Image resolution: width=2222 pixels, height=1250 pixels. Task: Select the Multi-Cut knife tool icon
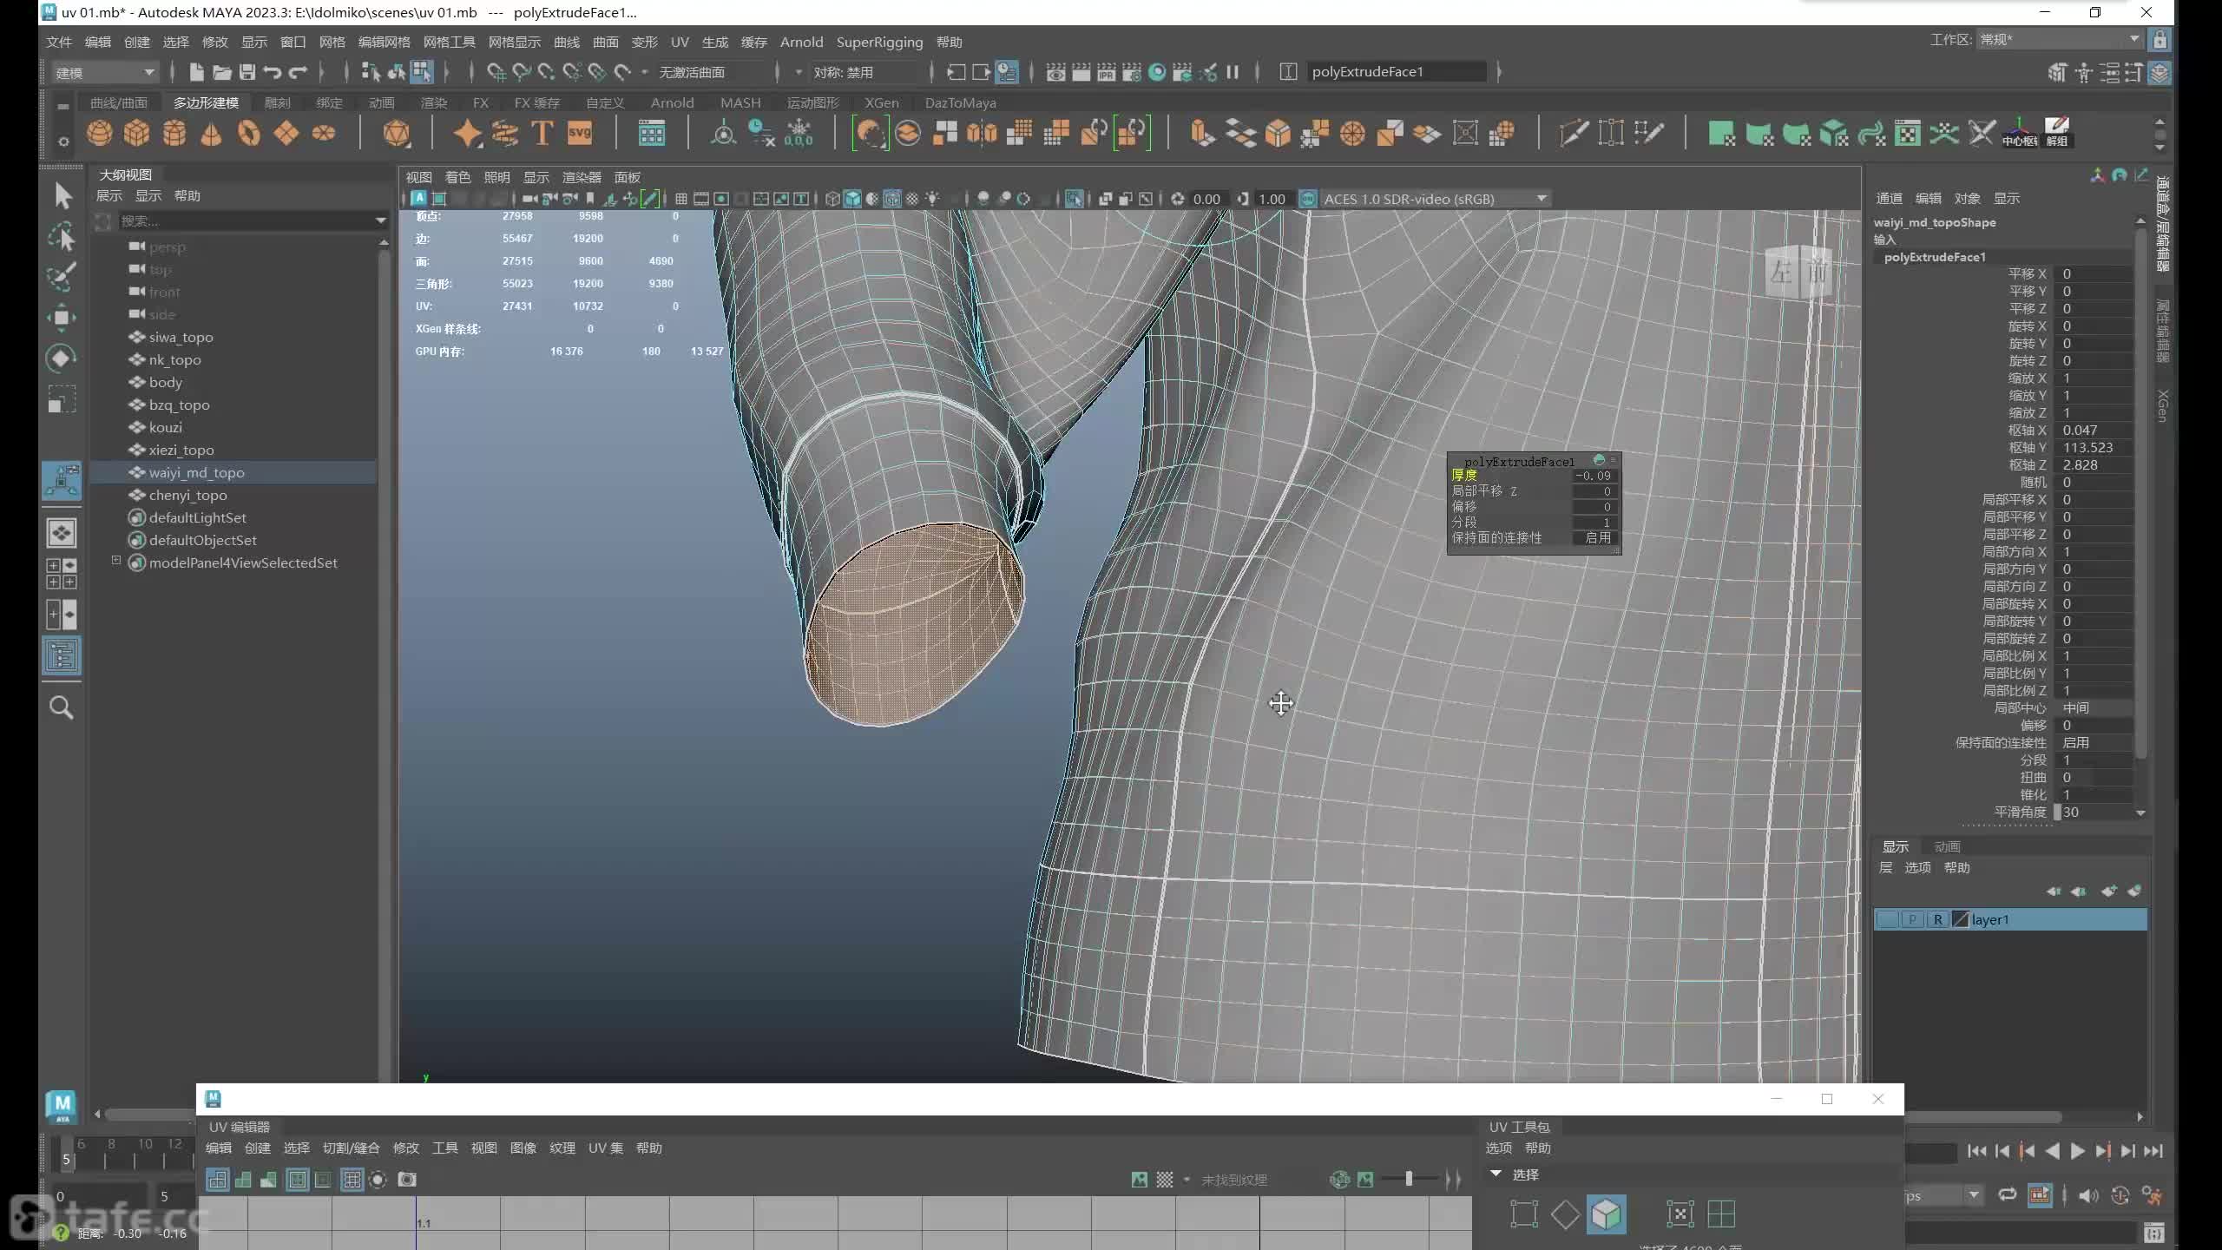pyautogui.click(x=1574, y=133)
